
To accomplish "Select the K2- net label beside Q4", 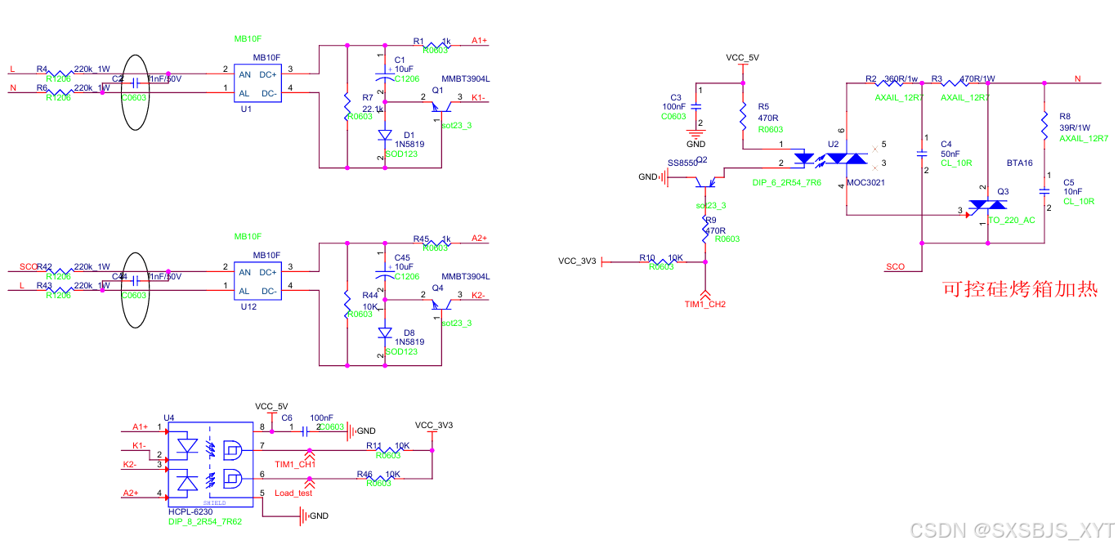I will tap(479, 296).
